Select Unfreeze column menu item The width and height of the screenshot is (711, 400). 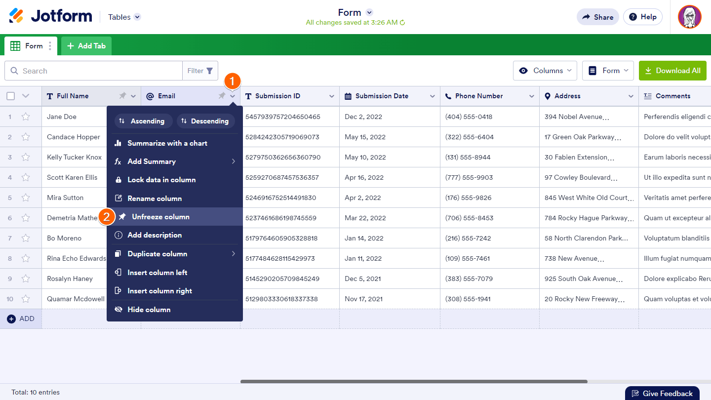coord(160,217)
